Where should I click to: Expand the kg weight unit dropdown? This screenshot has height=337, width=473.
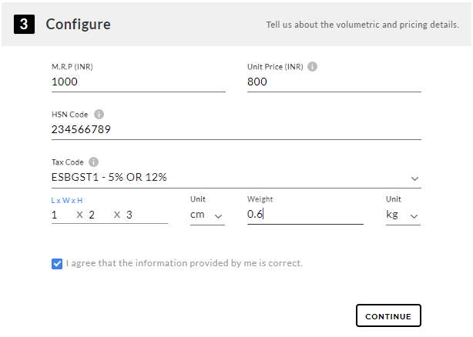(x=403, y=215)
